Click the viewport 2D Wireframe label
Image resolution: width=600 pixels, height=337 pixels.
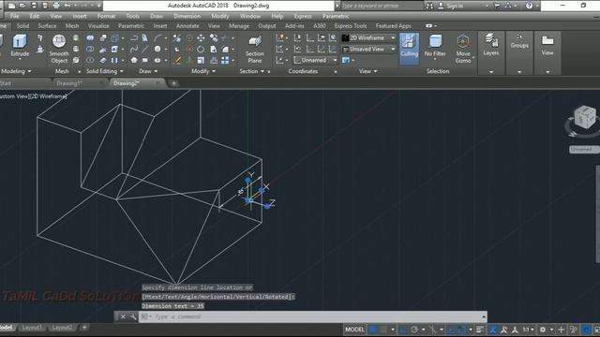point(48,96)
